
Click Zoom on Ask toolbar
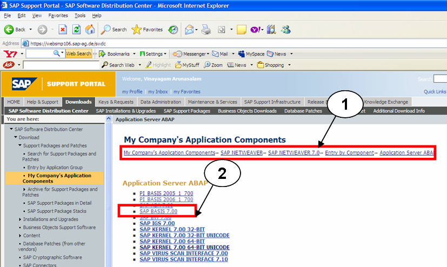[x=214, y=65]
